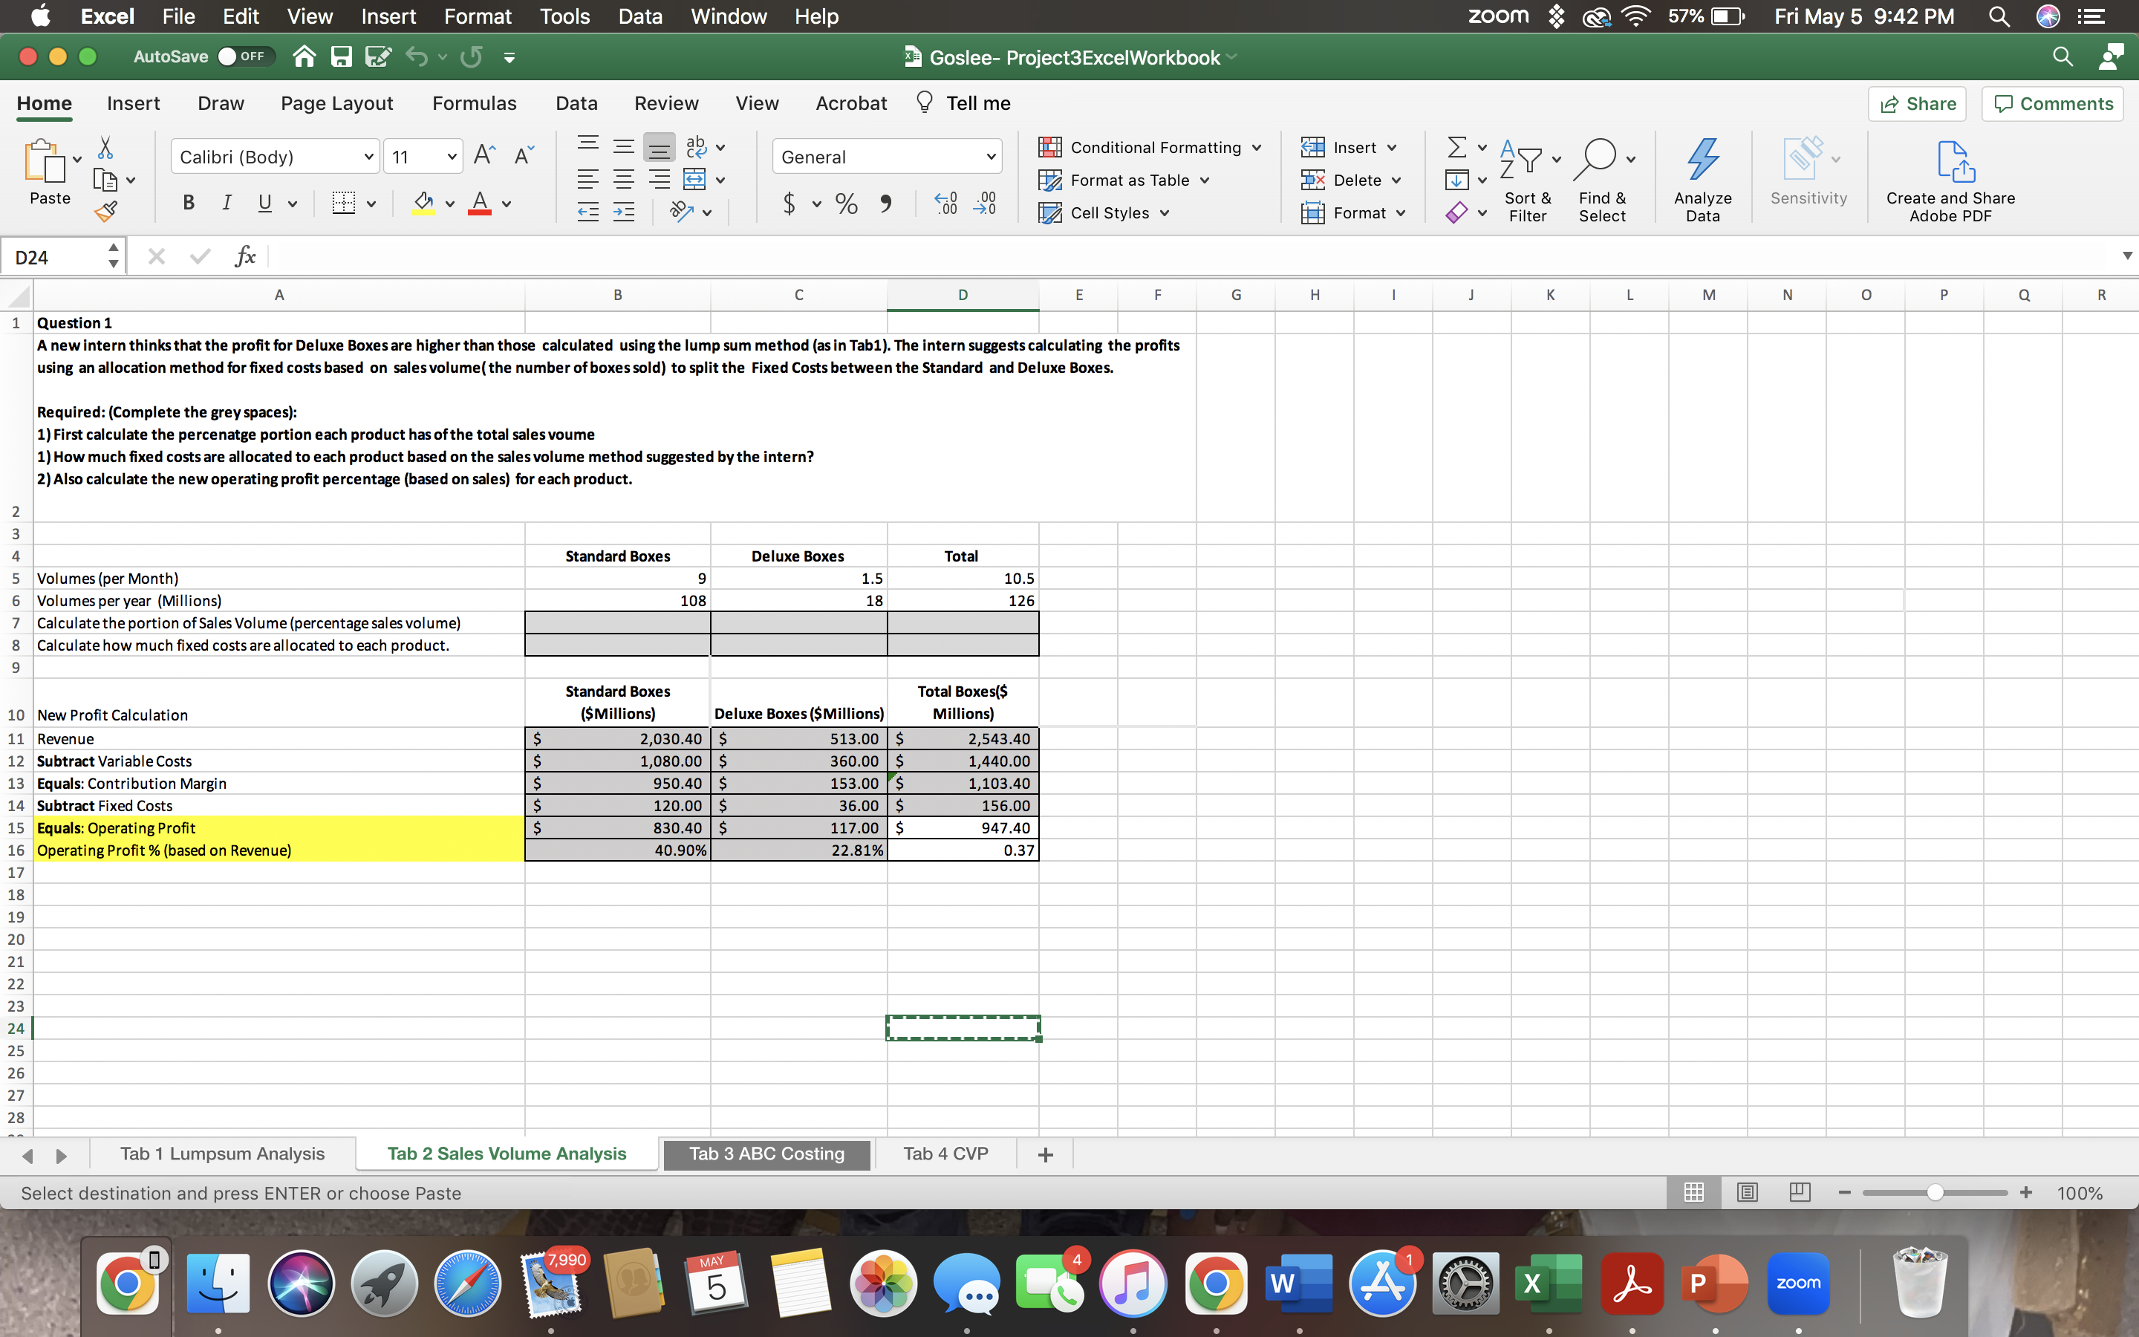Increase decimal places shown
The width and height of the screenshot is (2139, 1337).
(x=945, y=203)
